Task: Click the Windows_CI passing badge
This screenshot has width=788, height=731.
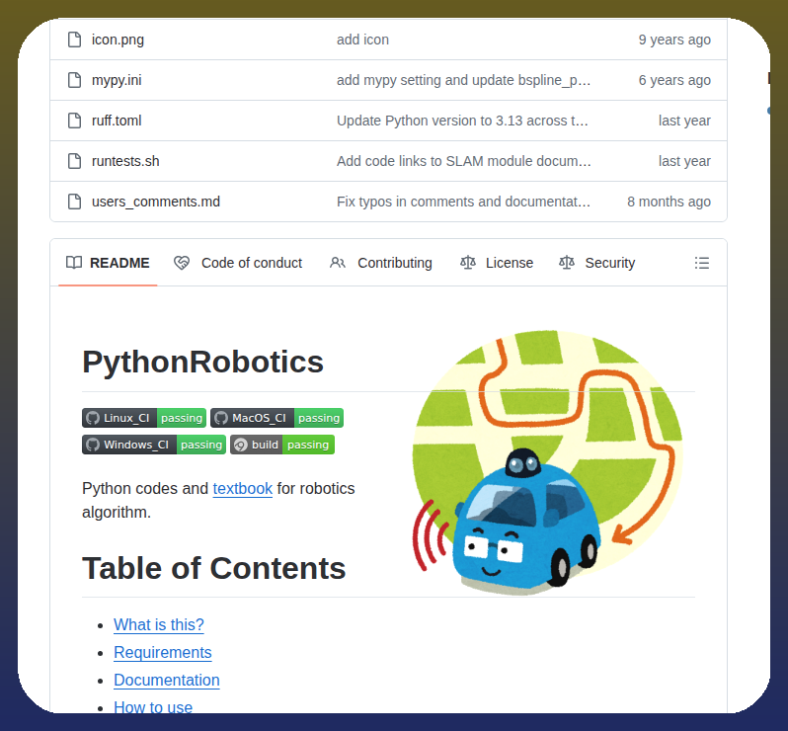Action: [x=154, y=445]
